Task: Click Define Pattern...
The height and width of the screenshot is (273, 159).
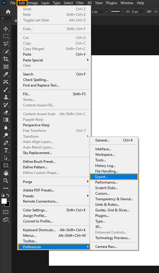Action: [54, 167]
